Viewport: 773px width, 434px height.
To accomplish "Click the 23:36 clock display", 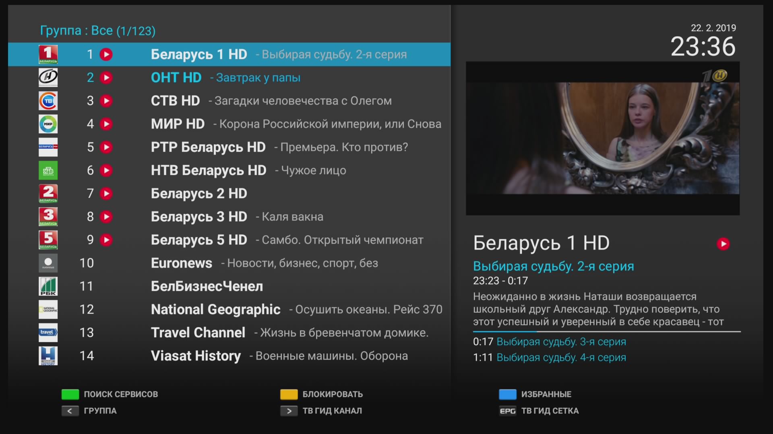I will point(703,46).
